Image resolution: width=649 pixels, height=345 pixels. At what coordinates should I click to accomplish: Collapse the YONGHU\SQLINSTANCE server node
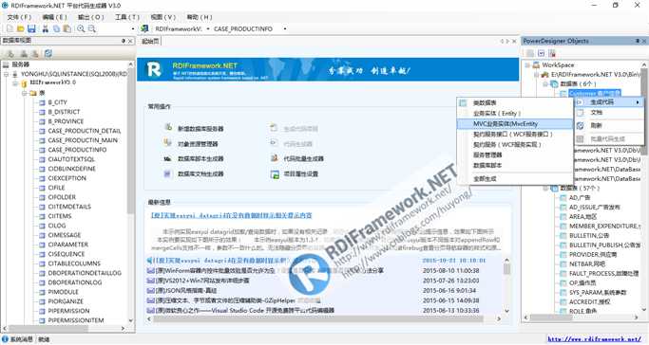[x=7, y=74]
